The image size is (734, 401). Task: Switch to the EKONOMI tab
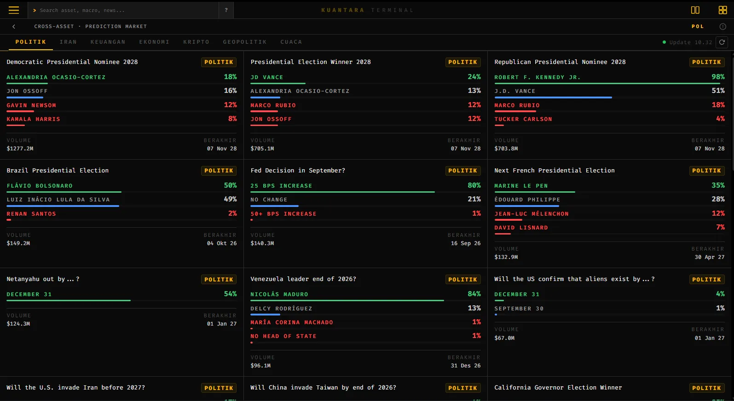[x=154, y=42]
